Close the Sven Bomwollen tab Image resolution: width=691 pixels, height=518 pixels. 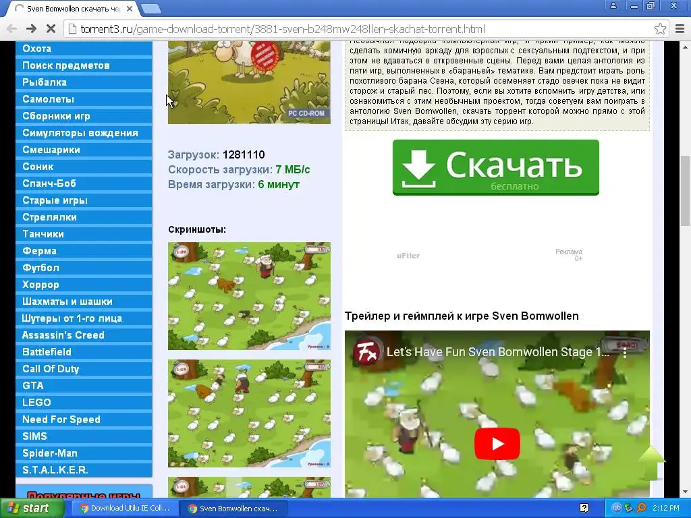pyautogui.click(x=130, y=8)
